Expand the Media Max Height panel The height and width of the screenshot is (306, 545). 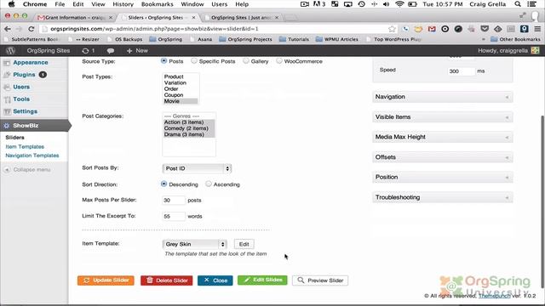pos(443,137)
